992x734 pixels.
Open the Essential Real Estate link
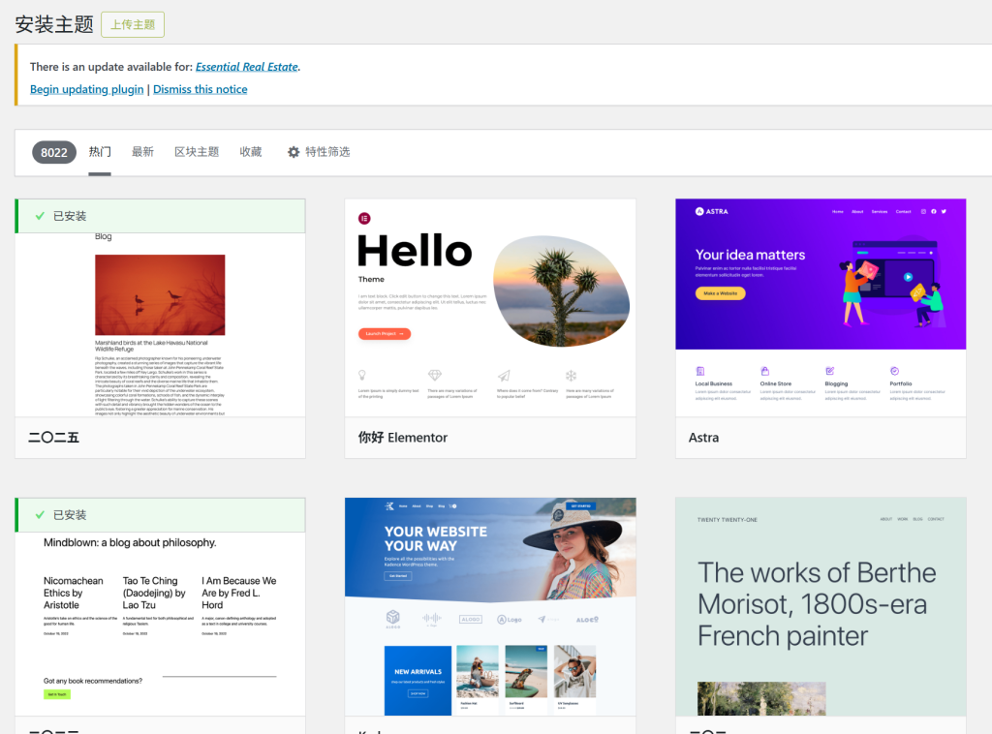(246, 67)
